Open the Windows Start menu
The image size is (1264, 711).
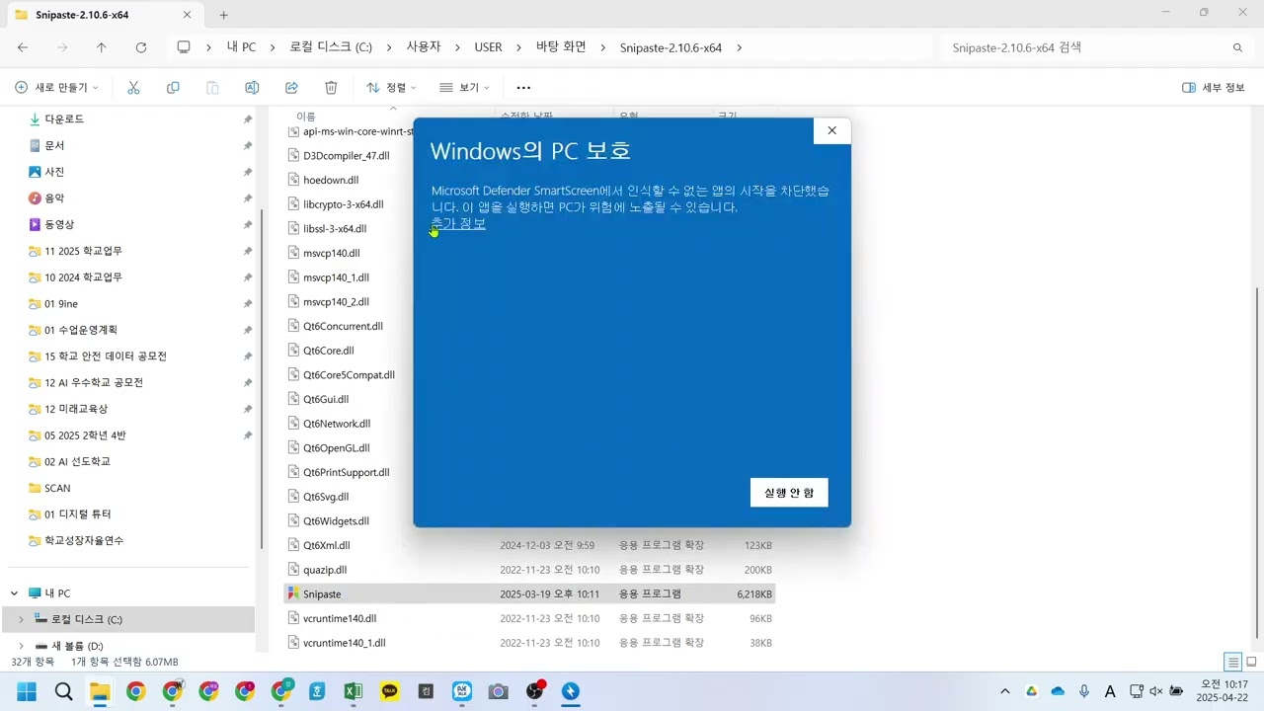27,691
